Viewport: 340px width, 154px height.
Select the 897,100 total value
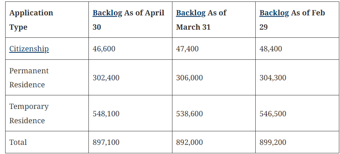point(106,142)
